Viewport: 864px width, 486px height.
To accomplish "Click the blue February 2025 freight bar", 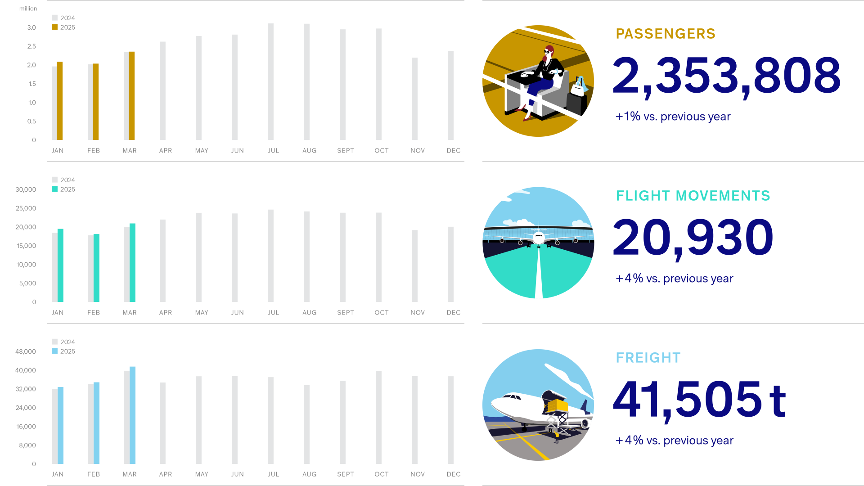I will 97,423.
